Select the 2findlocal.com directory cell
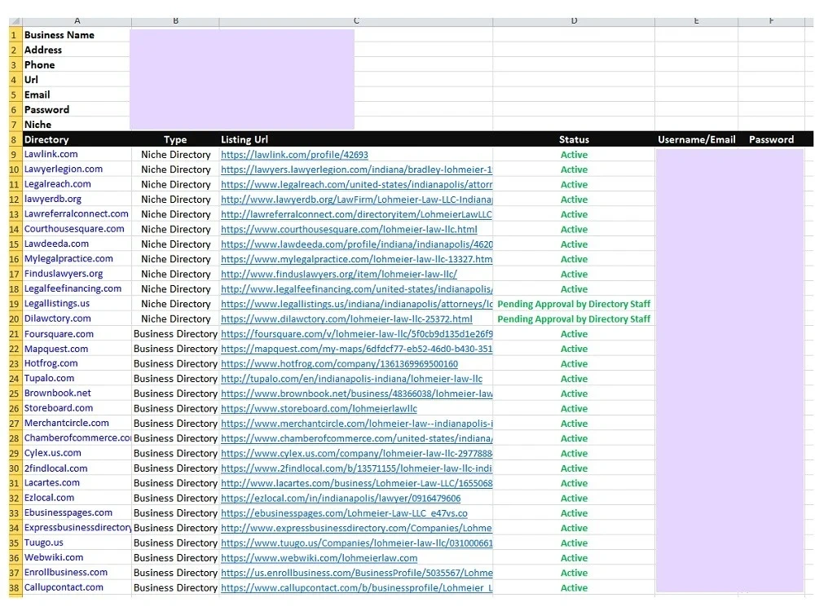This screenshot has width=815, height=611. coord(77,468)
